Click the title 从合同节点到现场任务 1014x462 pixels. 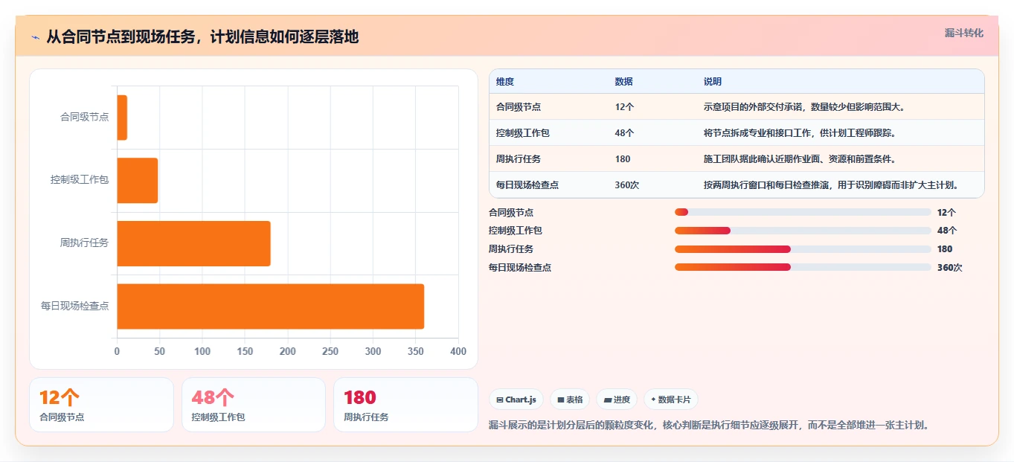(202, 37)
